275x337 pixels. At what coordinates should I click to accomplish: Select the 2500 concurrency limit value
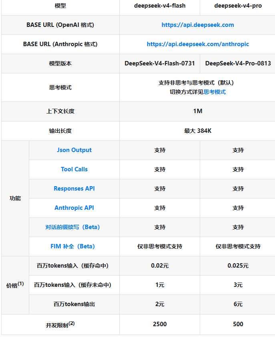(160, 324)
